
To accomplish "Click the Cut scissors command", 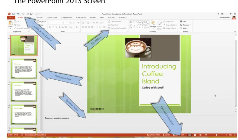I will (17, 22).
